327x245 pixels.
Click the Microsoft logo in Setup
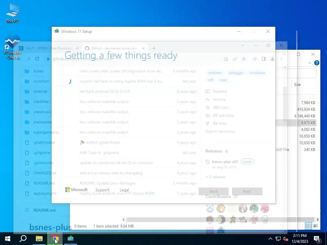[x=76, y=189]
